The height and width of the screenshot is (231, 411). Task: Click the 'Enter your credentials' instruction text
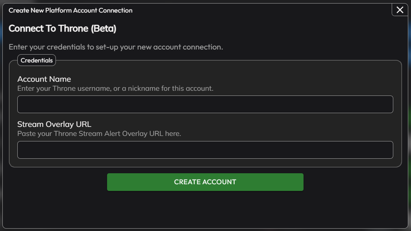pos(116,47)
